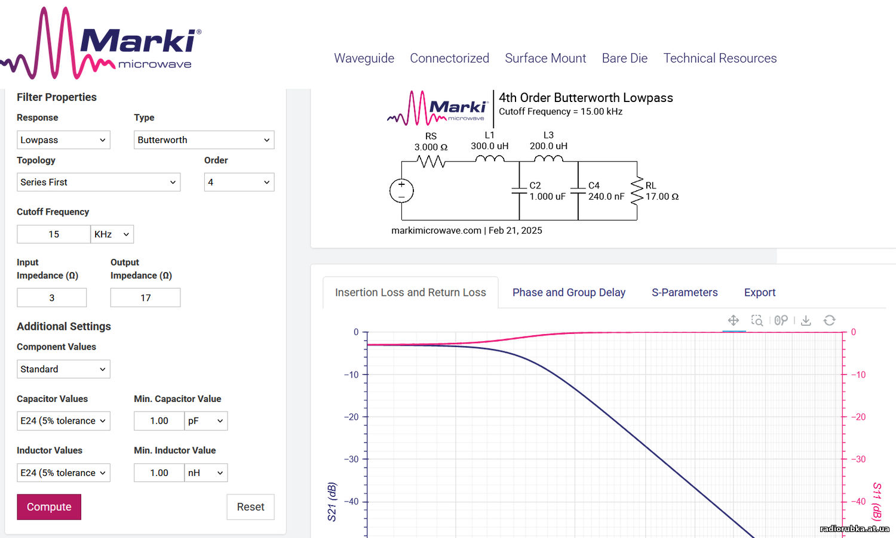This screenshot has height=538, width=896.
Task: Click the 'Additional Settings' heading
Action: click(64, 326)
